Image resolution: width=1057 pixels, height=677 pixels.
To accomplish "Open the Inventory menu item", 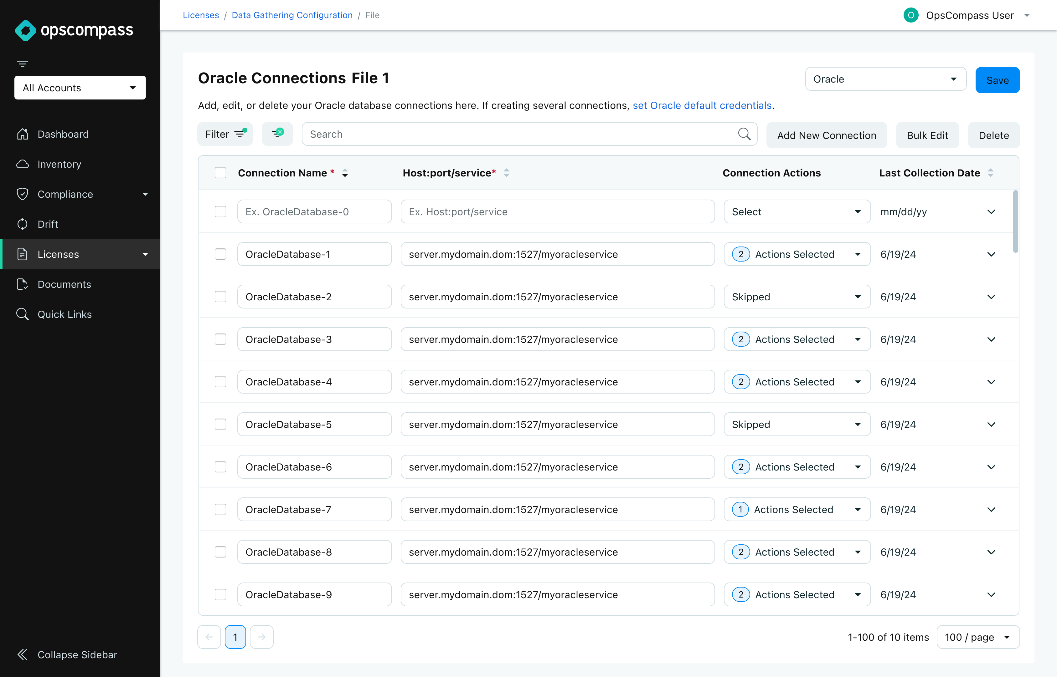I will pos(59,164).
